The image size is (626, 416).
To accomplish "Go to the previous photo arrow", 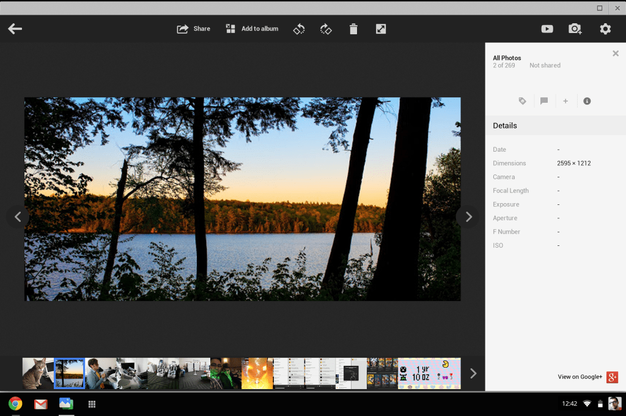I will 18,217.
